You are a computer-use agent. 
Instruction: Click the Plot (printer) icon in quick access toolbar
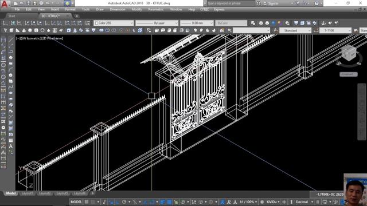point(41,3)
